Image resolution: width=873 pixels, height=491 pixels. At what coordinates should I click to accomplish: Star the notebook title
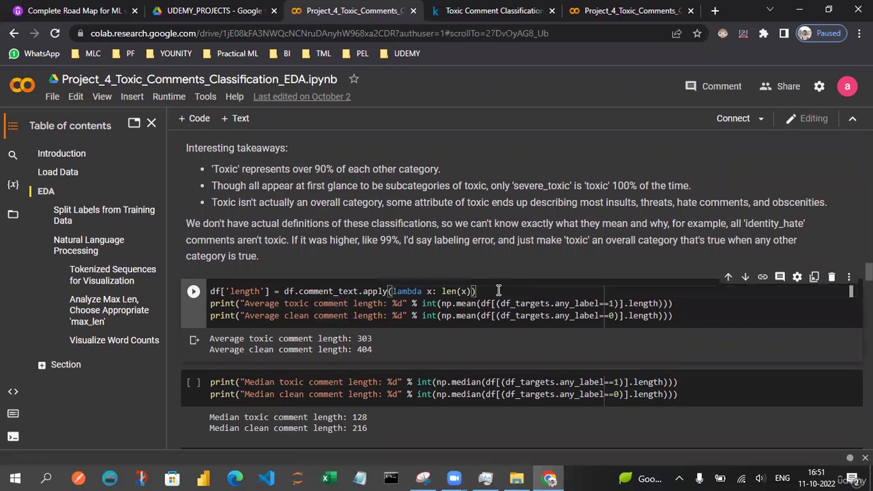click(354, 79)
